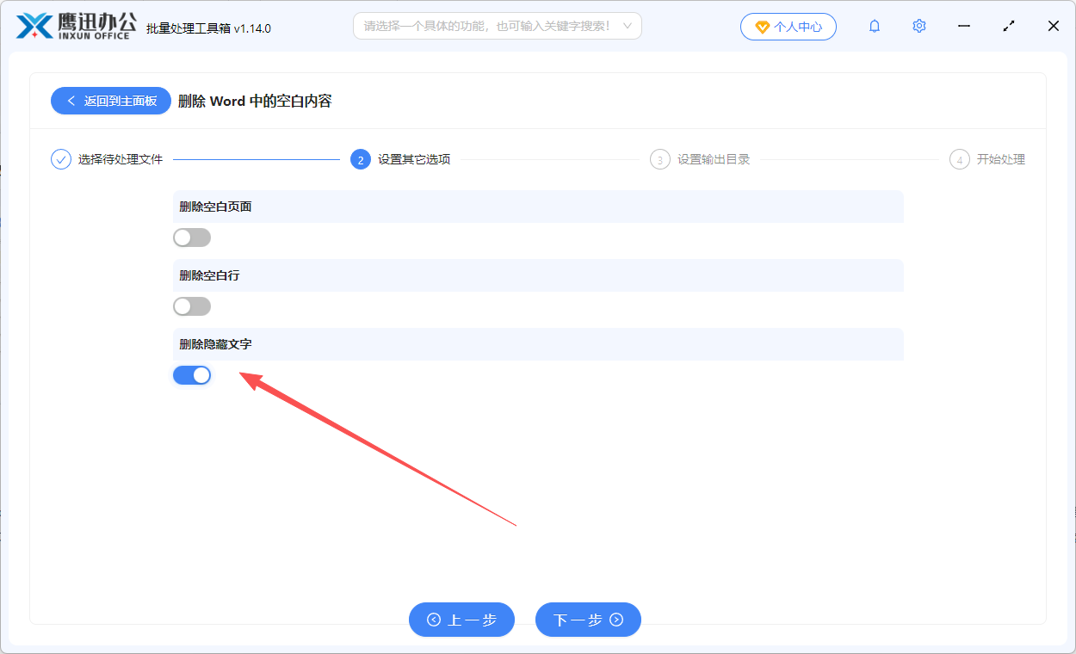
Task: Enable the 删除空白页面 switch
Action: (x=191, y=237)
